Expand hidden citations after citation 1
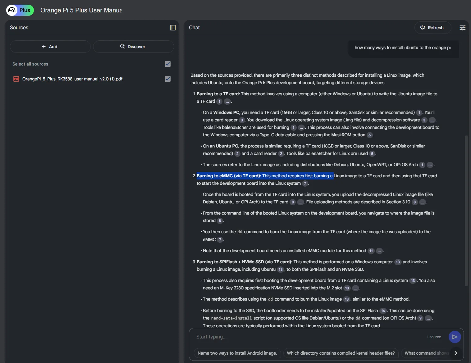This screenshot has width=471, height=363. [227, 101]
